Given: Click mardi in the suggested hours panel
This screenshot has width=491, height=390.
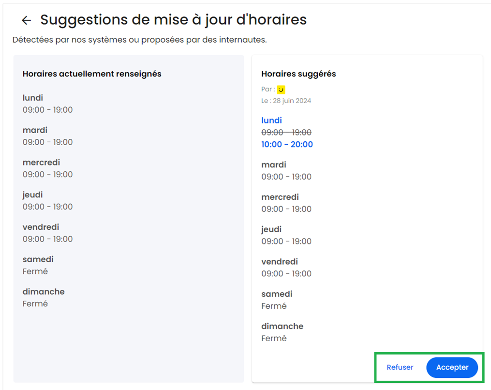Looking at the screenshot, I should (x=274, y=165).
